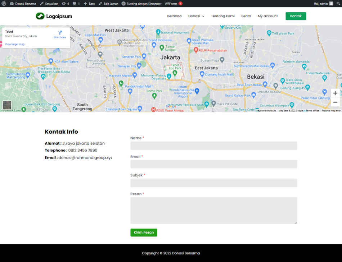This screenshot has height=262, width=342.
Task: Open the Tentang Kami menu item
Action: [222, 16]
